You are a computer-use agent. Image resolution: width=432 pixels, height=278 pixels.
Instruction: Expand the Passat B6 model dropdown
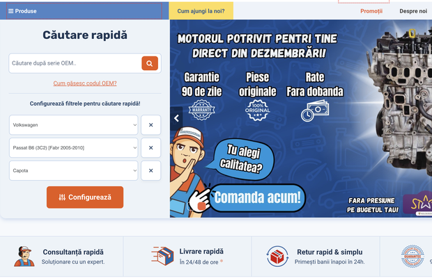(74, 148)
